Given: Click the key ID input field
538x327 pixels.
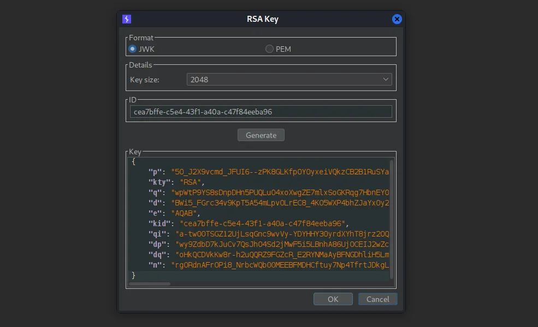Looking at the screenshot, I should click(261, 111).
